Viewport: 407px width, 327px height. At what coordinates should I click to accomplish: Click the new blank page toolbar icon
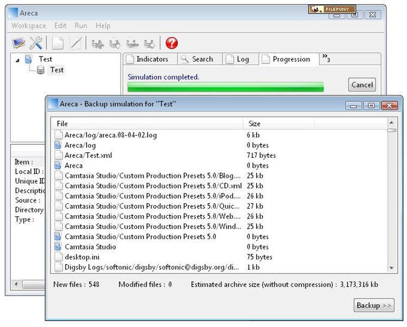coord(58,43)
